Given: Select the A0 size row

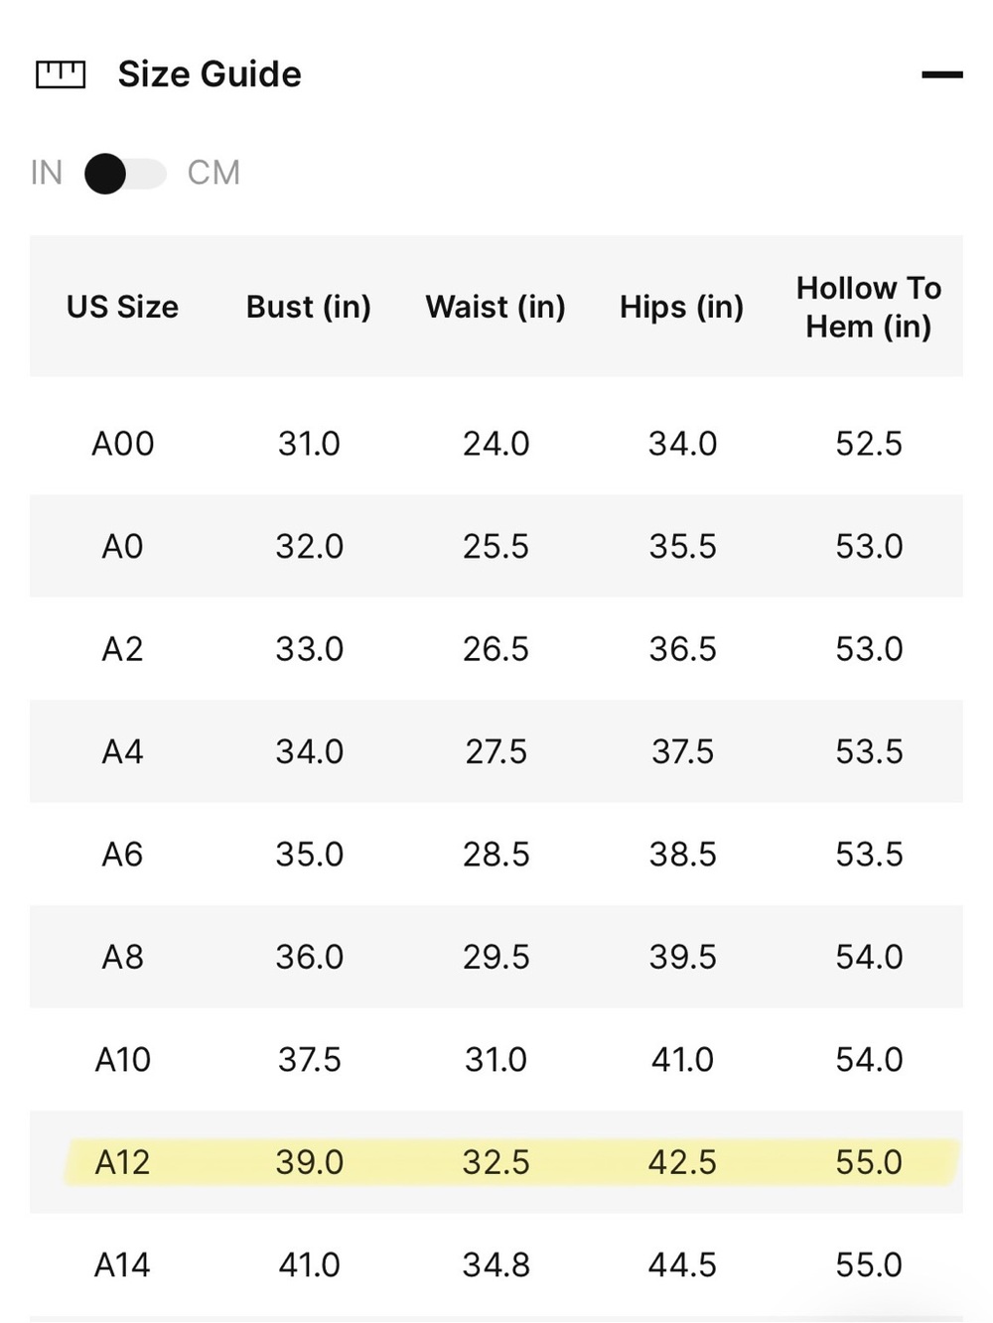Looking at the screenshot, I should [496, 546].
